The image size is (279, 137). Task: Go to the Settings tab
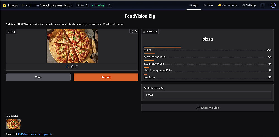(x=249, y=5)
